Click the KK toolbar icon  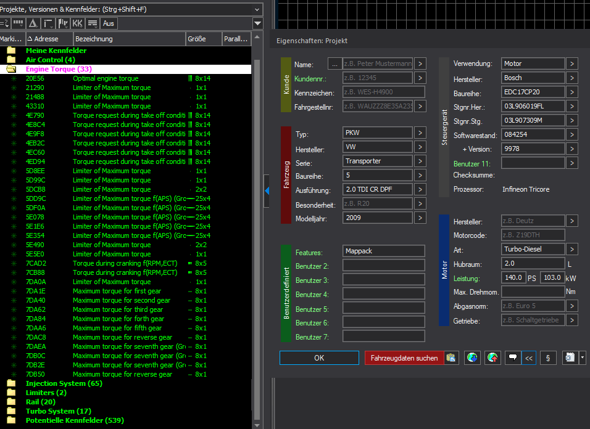coord(77,23)
